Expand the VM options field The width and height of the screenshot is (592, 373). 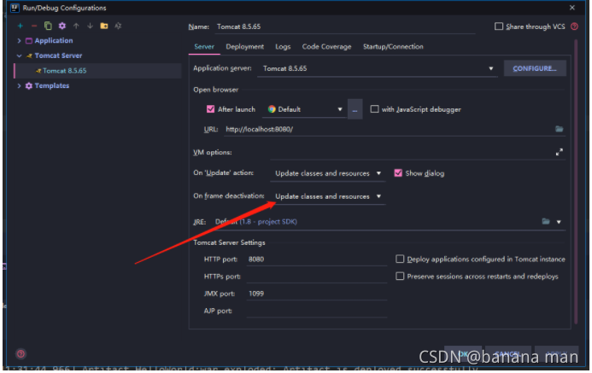pyautogui.click(x=559, y=152)
